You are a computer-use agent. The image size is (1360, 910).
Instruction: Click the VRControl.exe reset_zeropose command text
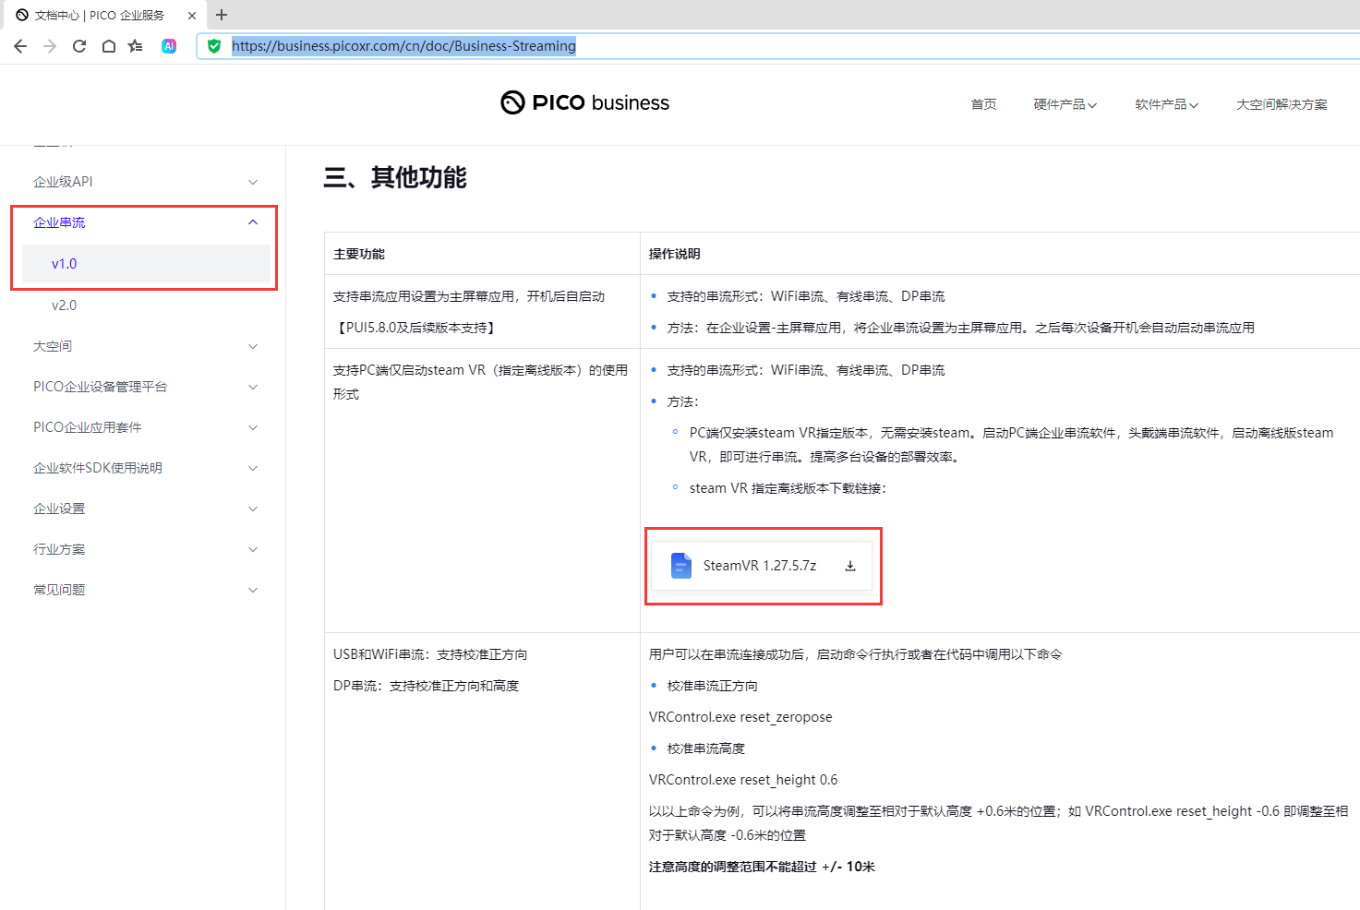click(x=740, y=717)
